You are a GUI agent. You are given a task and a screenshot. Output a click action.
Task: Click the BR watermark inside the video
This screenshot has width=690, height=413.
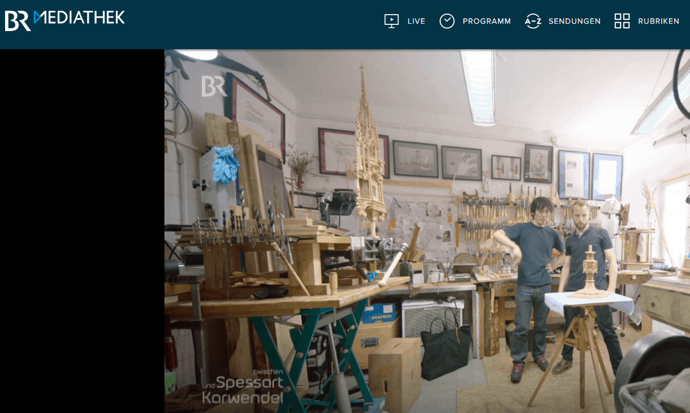tap(214, 86)
